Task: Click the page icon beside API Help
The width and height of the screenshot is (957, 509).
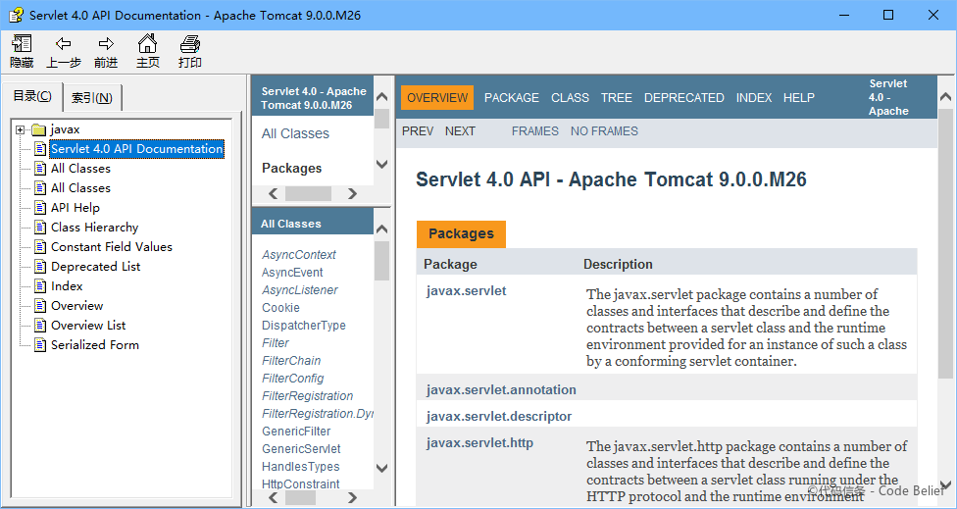Action: pyautogui.click(x=40, y=208)
